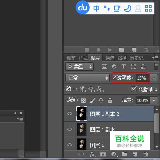Switch to the 通道 tab
The width and height of the screenshot is (160, 160).
pyautogui.click(x=110, y=58)
